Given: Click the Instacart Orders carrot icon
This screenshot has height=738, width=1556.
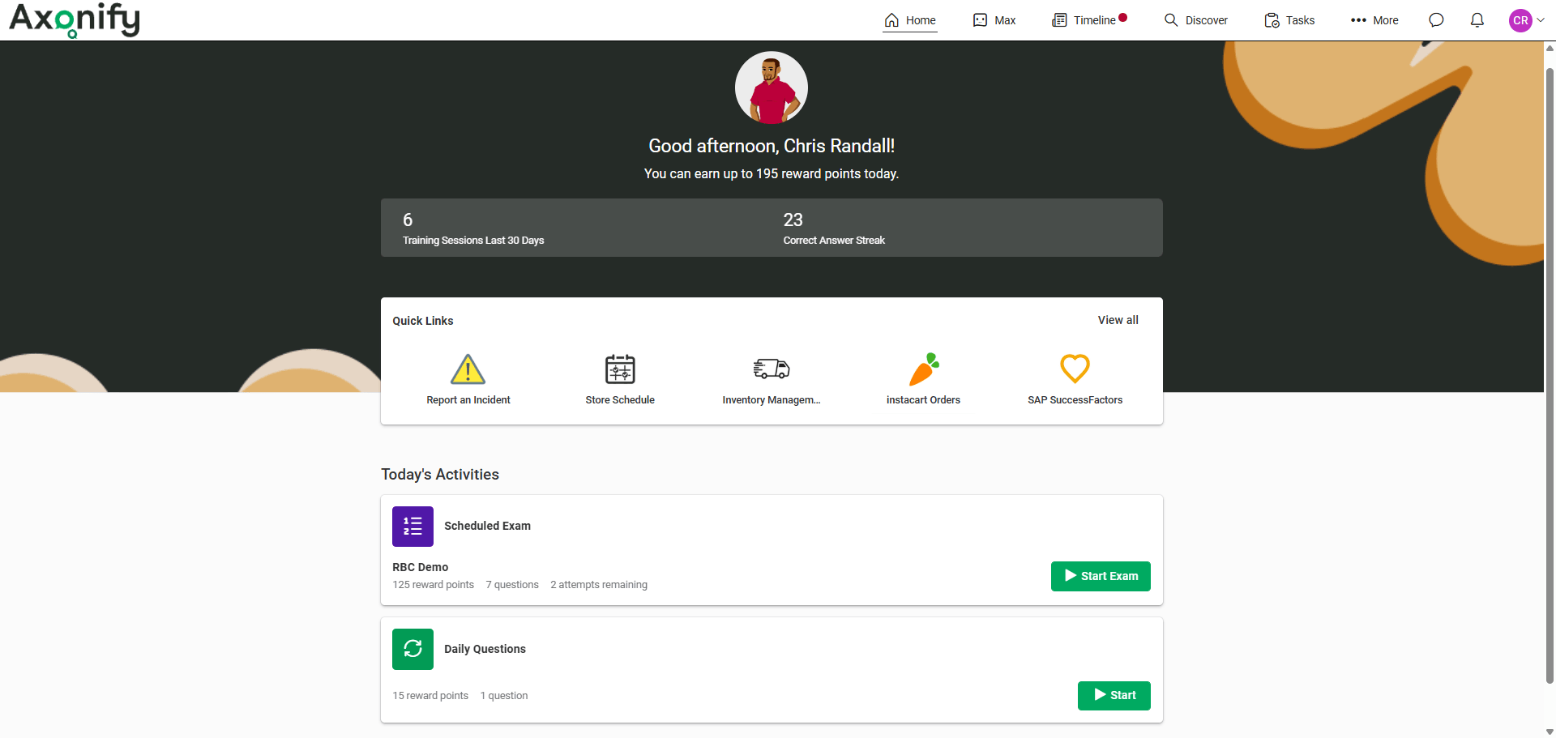Looking at the screenshot, I should tap(923, 369).
